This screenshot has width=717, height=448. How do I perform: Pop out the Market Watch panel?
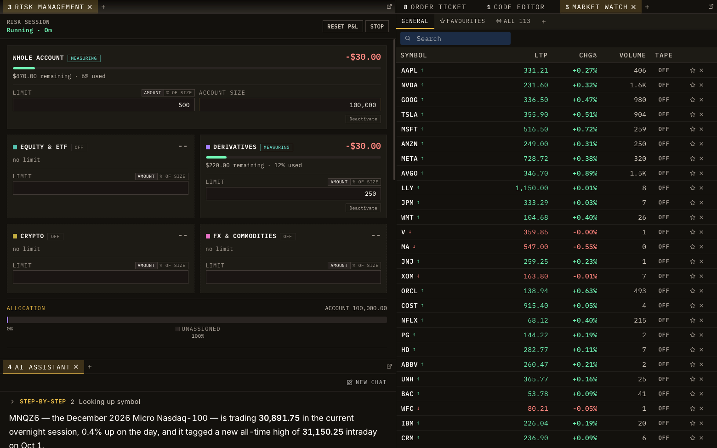tap(711, 7)
